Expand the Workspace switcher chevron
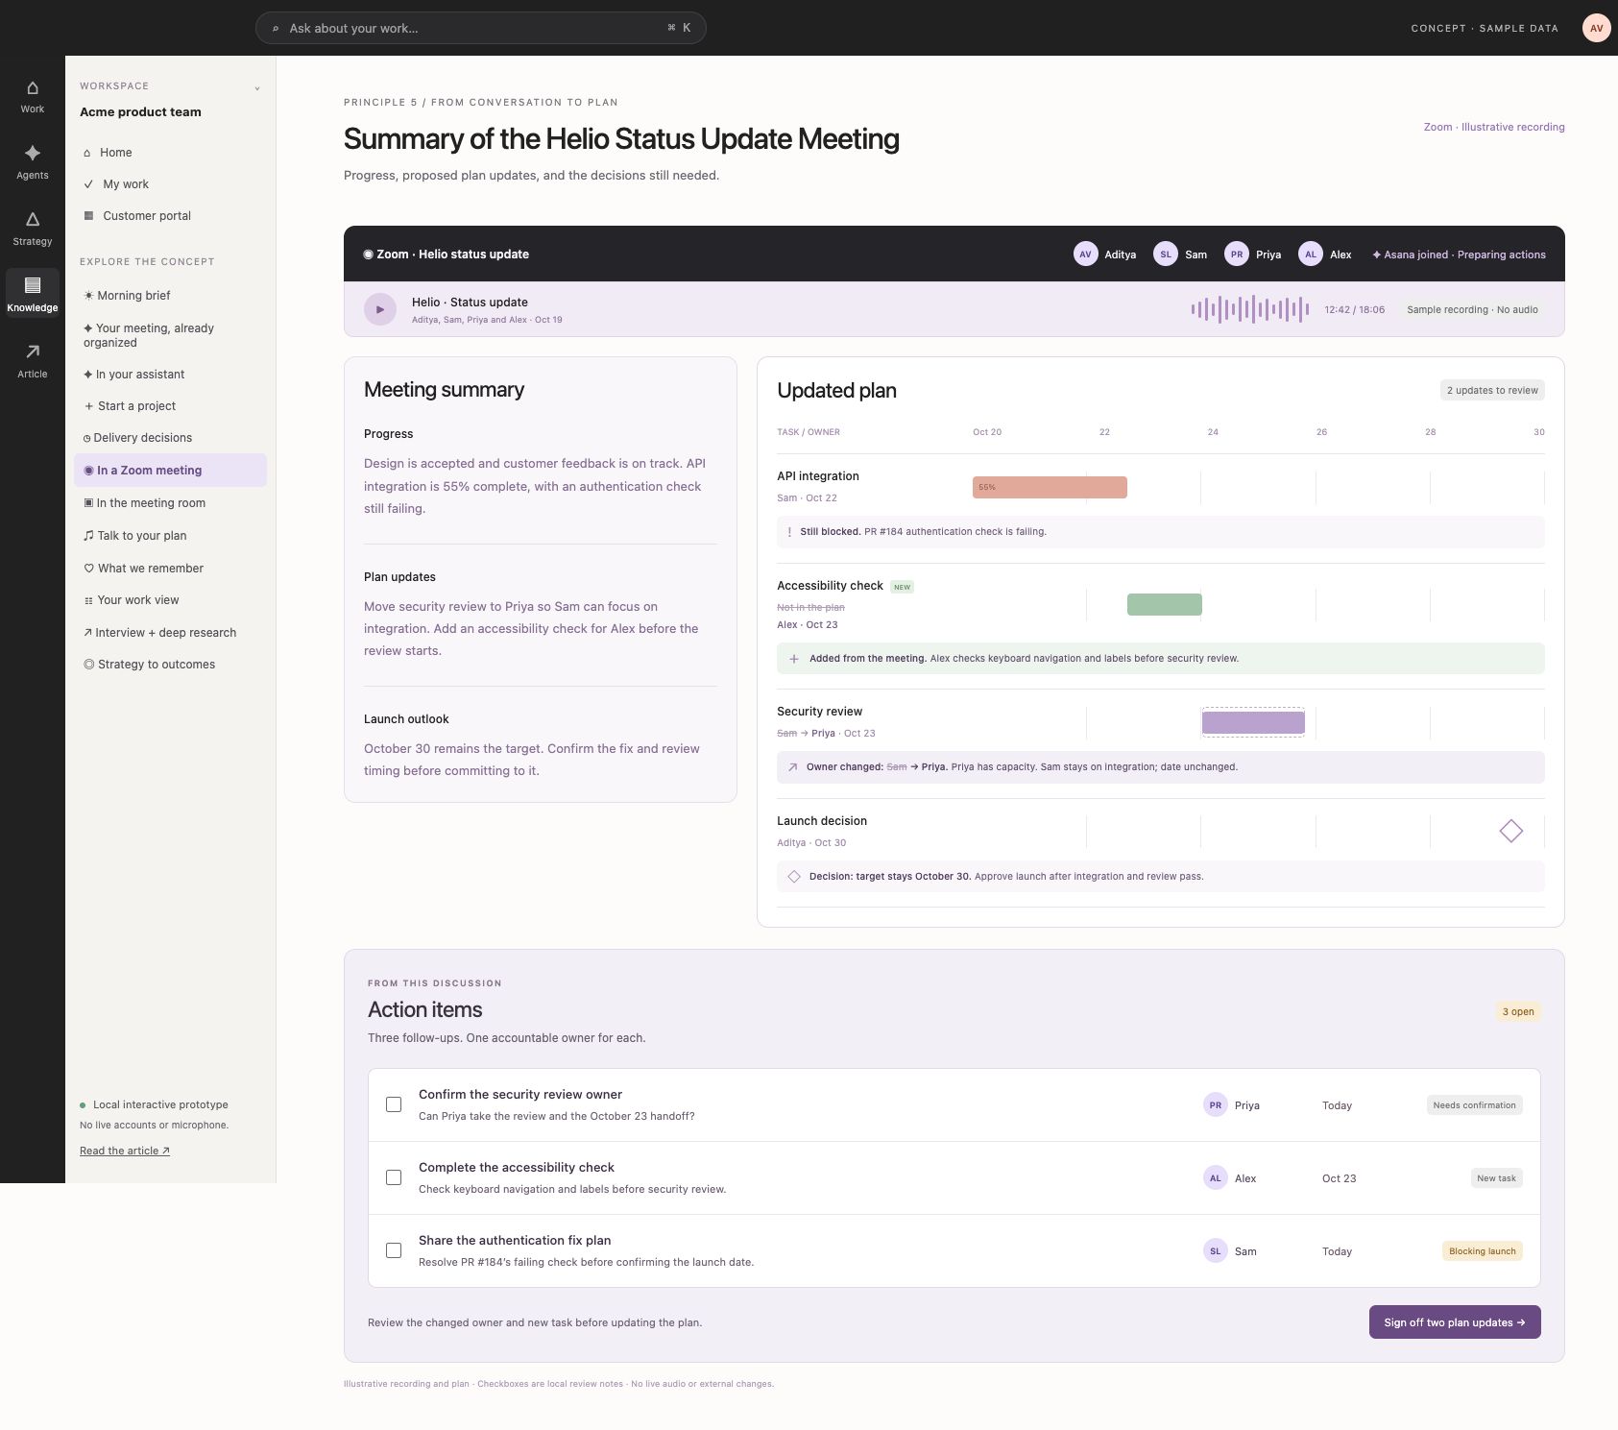 [257, 88]
